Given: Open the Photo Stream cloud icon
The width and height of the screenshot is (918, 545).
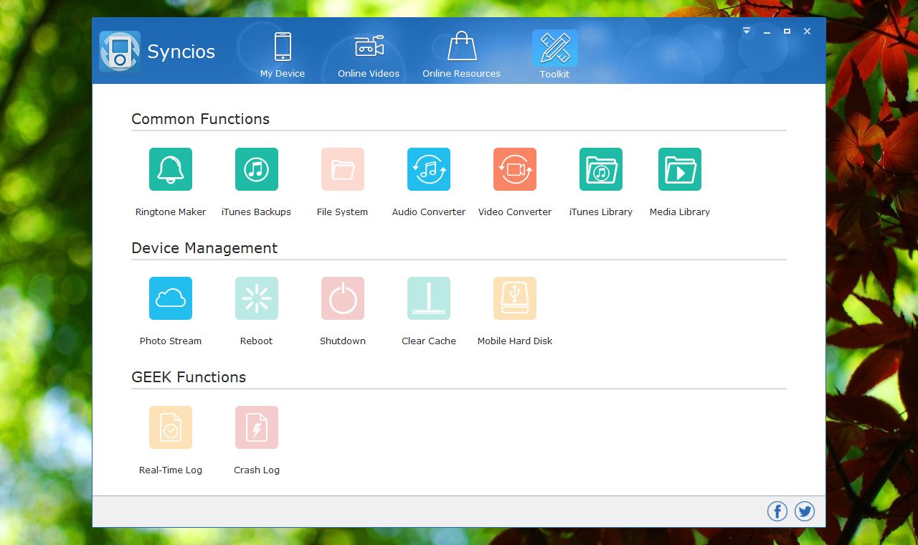Looking at the screenshot, I should [171, 298].
